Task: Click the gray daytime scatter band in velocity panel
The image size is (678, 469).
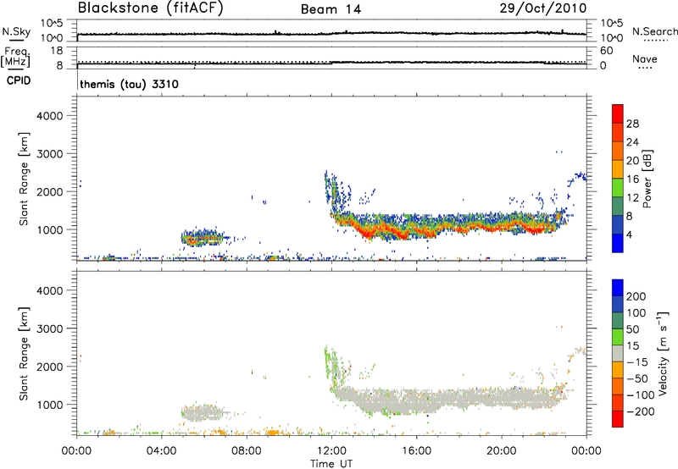Action: (x=450, y=400)
